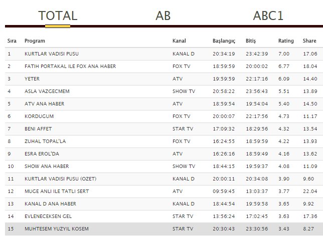Sort by the Rating column header
The image size is (323, 236).
point(286,40)
